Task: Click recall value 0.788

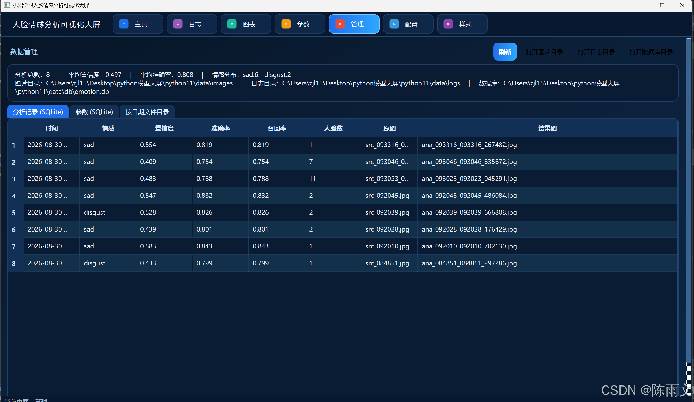Action: [277, 179]
